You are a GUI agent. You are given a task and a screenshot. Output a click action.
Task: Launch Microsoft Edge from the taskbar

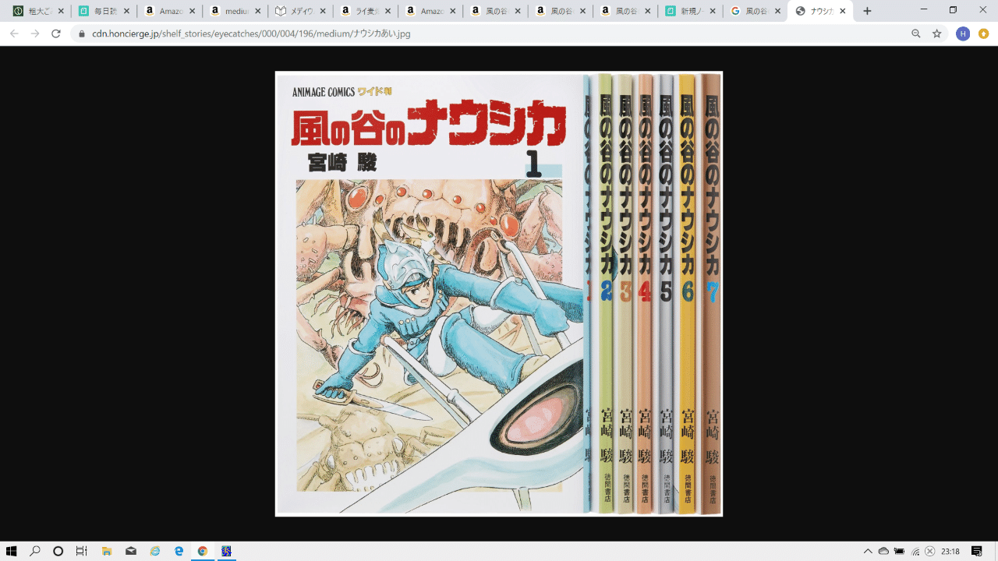(179, 551)
